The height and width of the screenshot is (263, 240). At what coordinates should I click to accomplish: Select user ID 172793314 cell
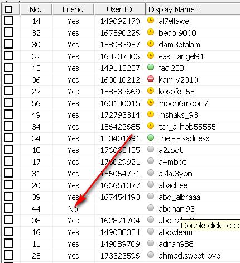point(120,115)
